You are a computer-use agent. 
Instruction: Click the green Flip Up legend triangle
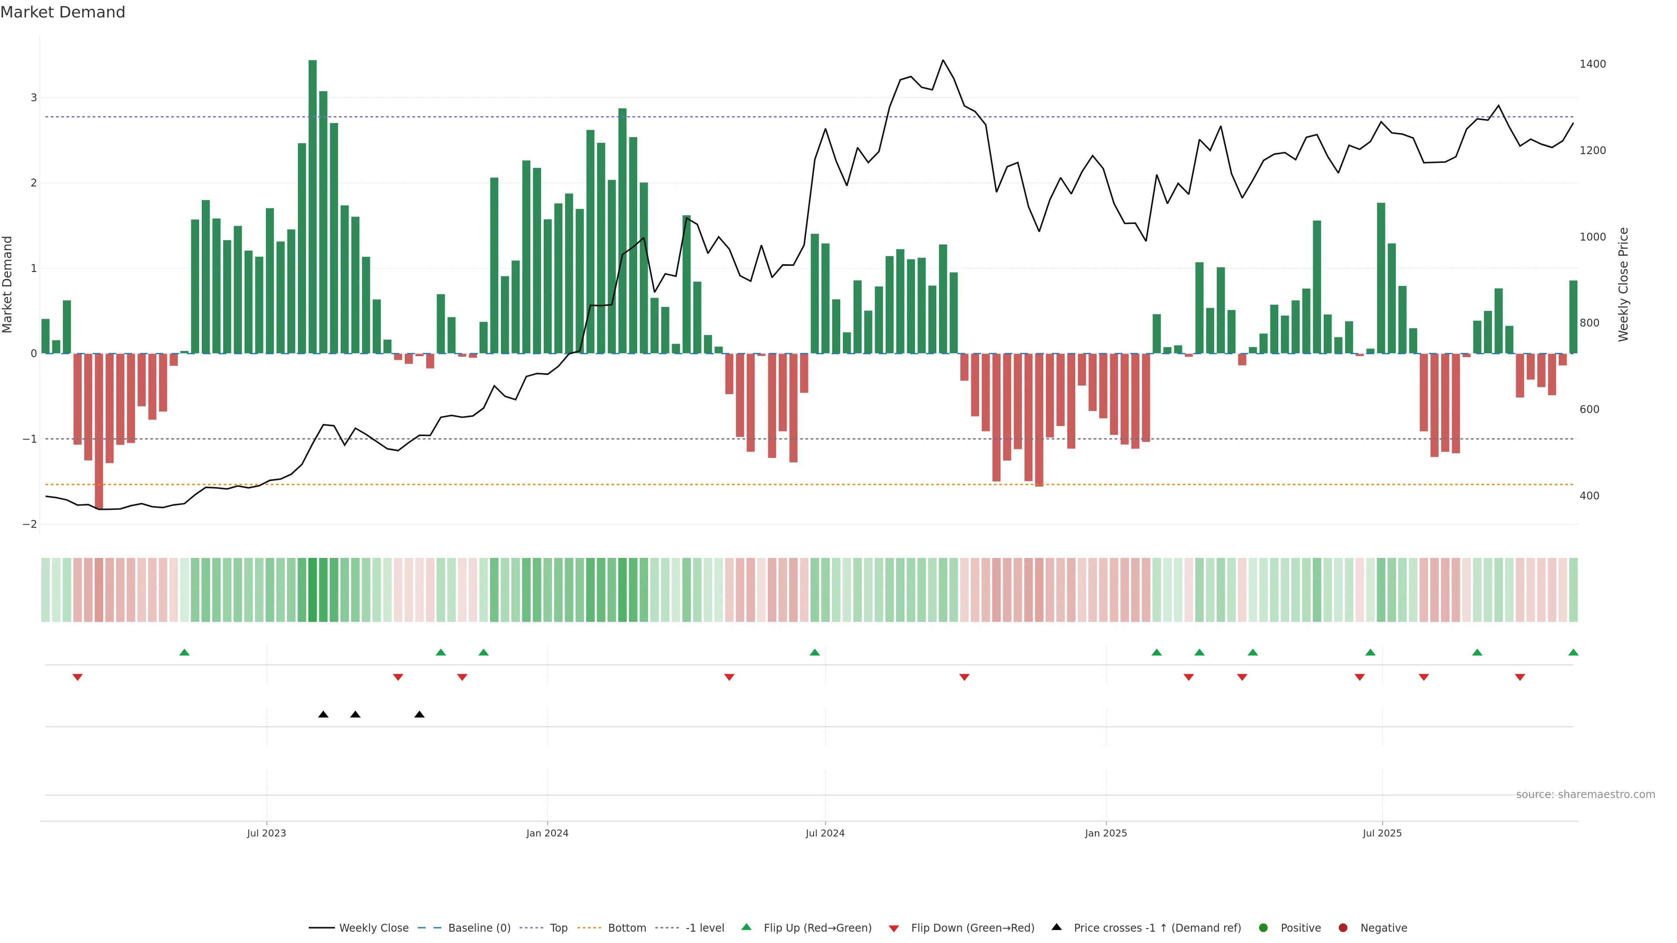click(x=746, y=927)
